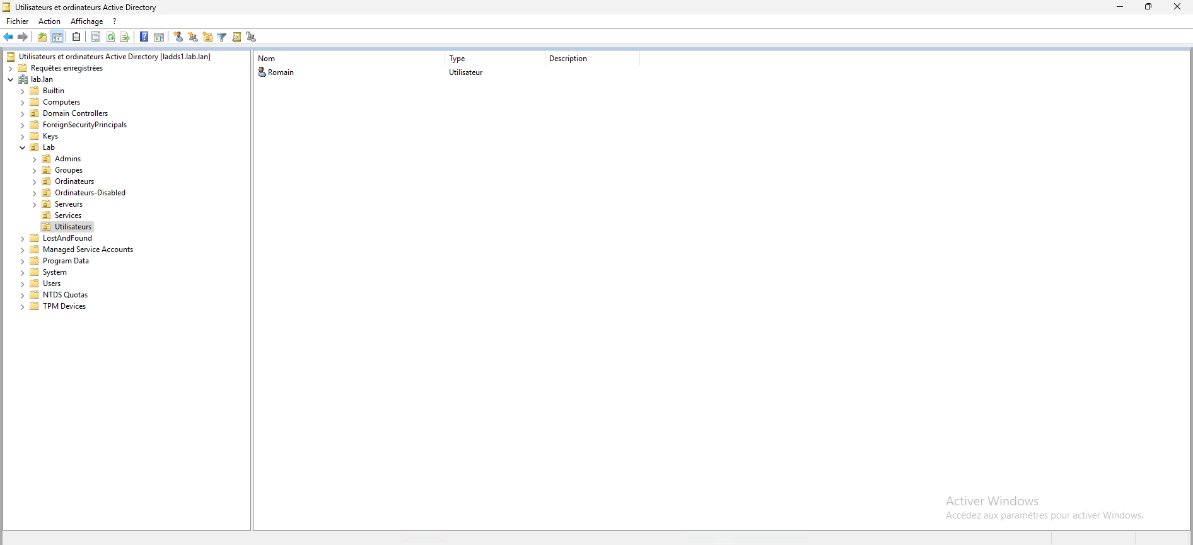Click the blue Back arrow in toolbar
This screenshot has width=1193, height=545.
[8, 37]
